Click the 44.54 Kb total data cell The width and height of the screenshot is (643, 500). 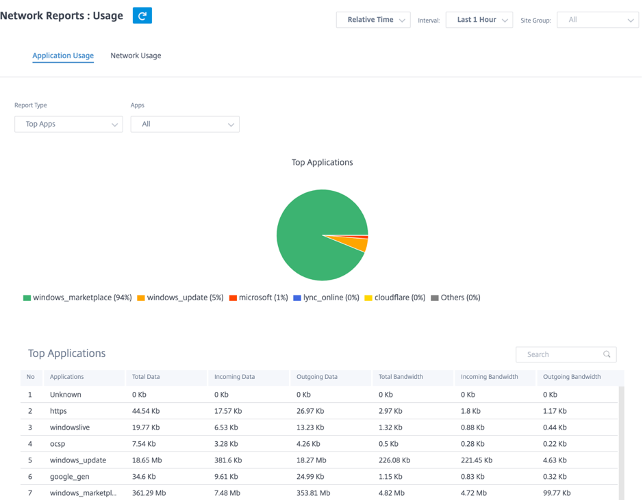(x=146, y=411)
